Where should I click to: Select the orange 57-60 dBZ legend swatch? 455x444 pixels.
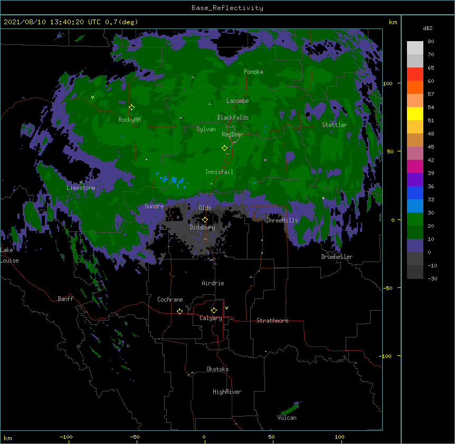pos(415,87)
